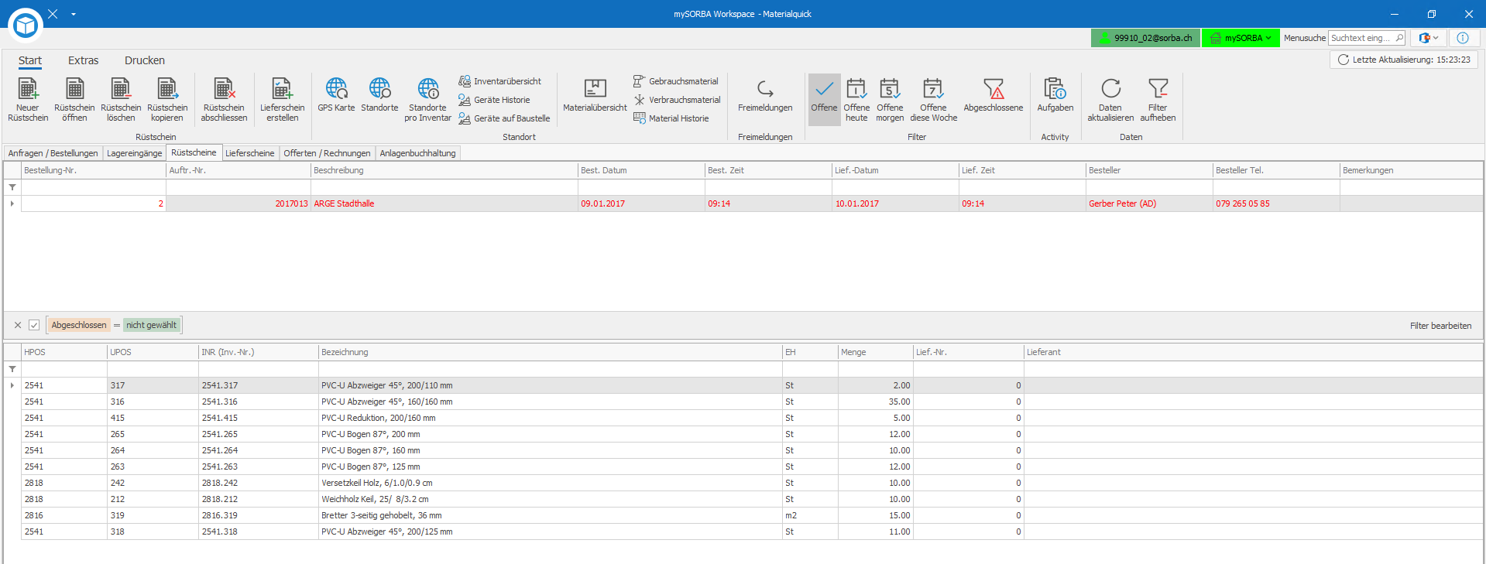1486x564 pixels.
Task: Clear filters with Filter aufheben
Action: click(x=1158, y=100)
